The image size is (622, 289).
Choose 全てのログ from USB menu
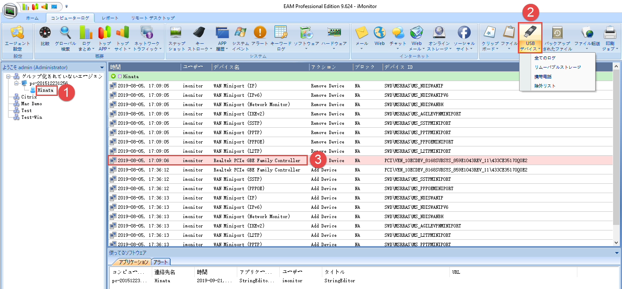[545, 58]
